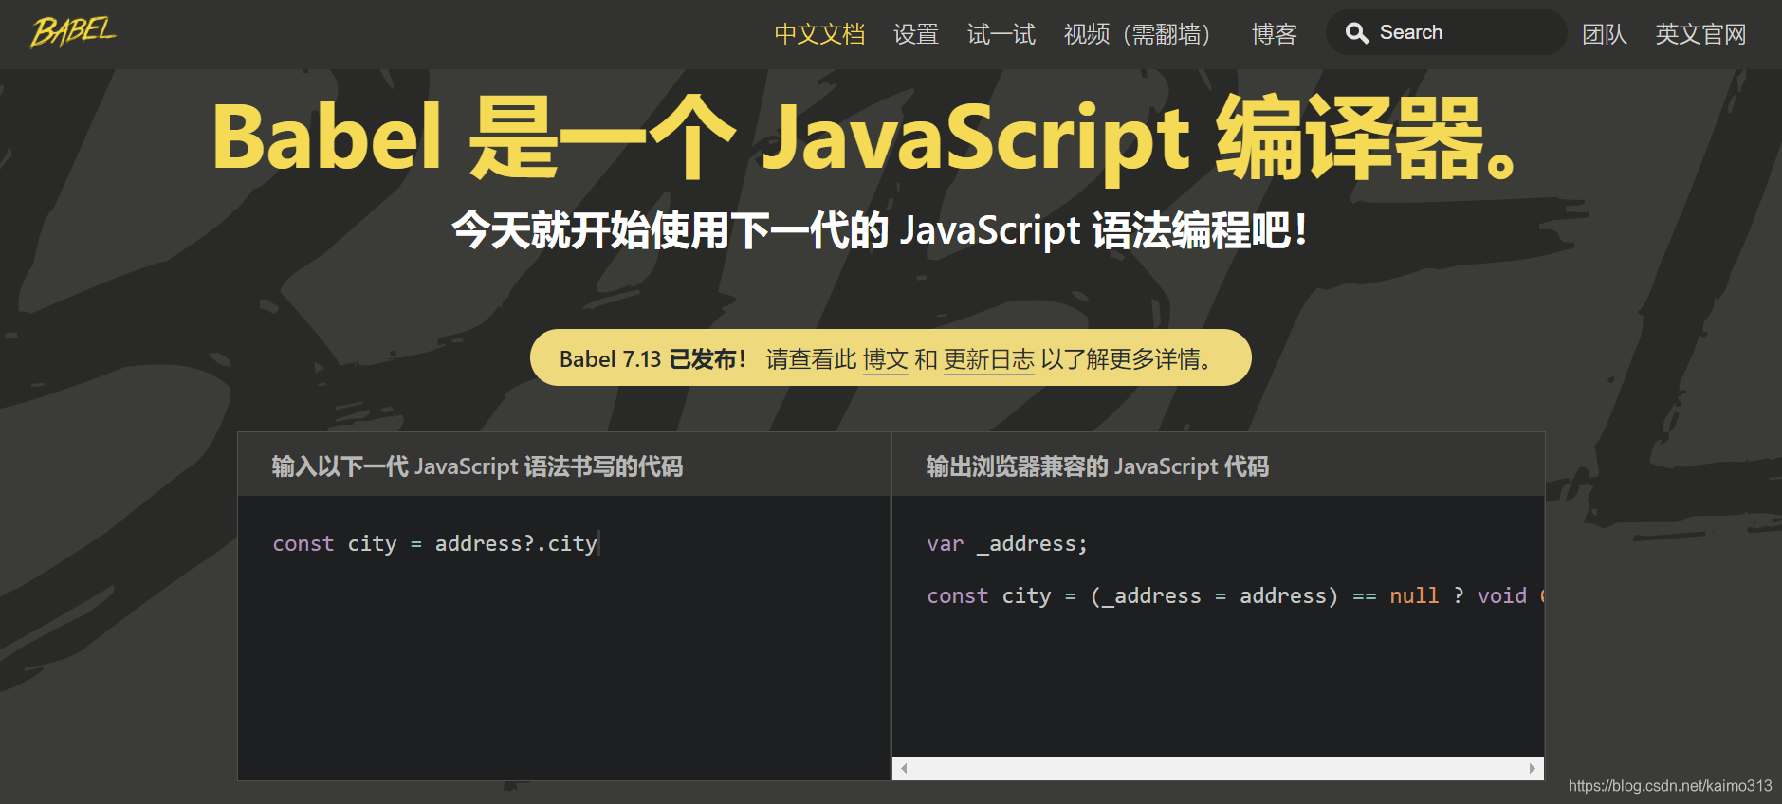Image resolution: width=1782 pixels, height=804 pixels.
Task: Click the 'const city = (_address' output line
Action: coord(1235,595)
